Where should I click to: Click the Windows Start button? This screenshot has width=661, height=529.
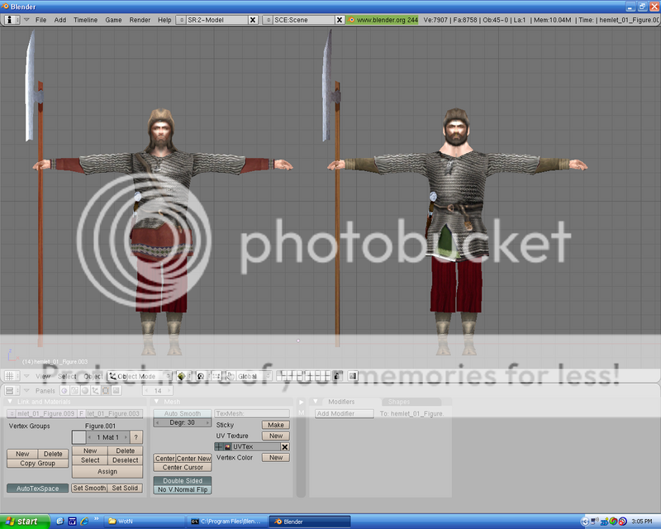coord(25,522)
